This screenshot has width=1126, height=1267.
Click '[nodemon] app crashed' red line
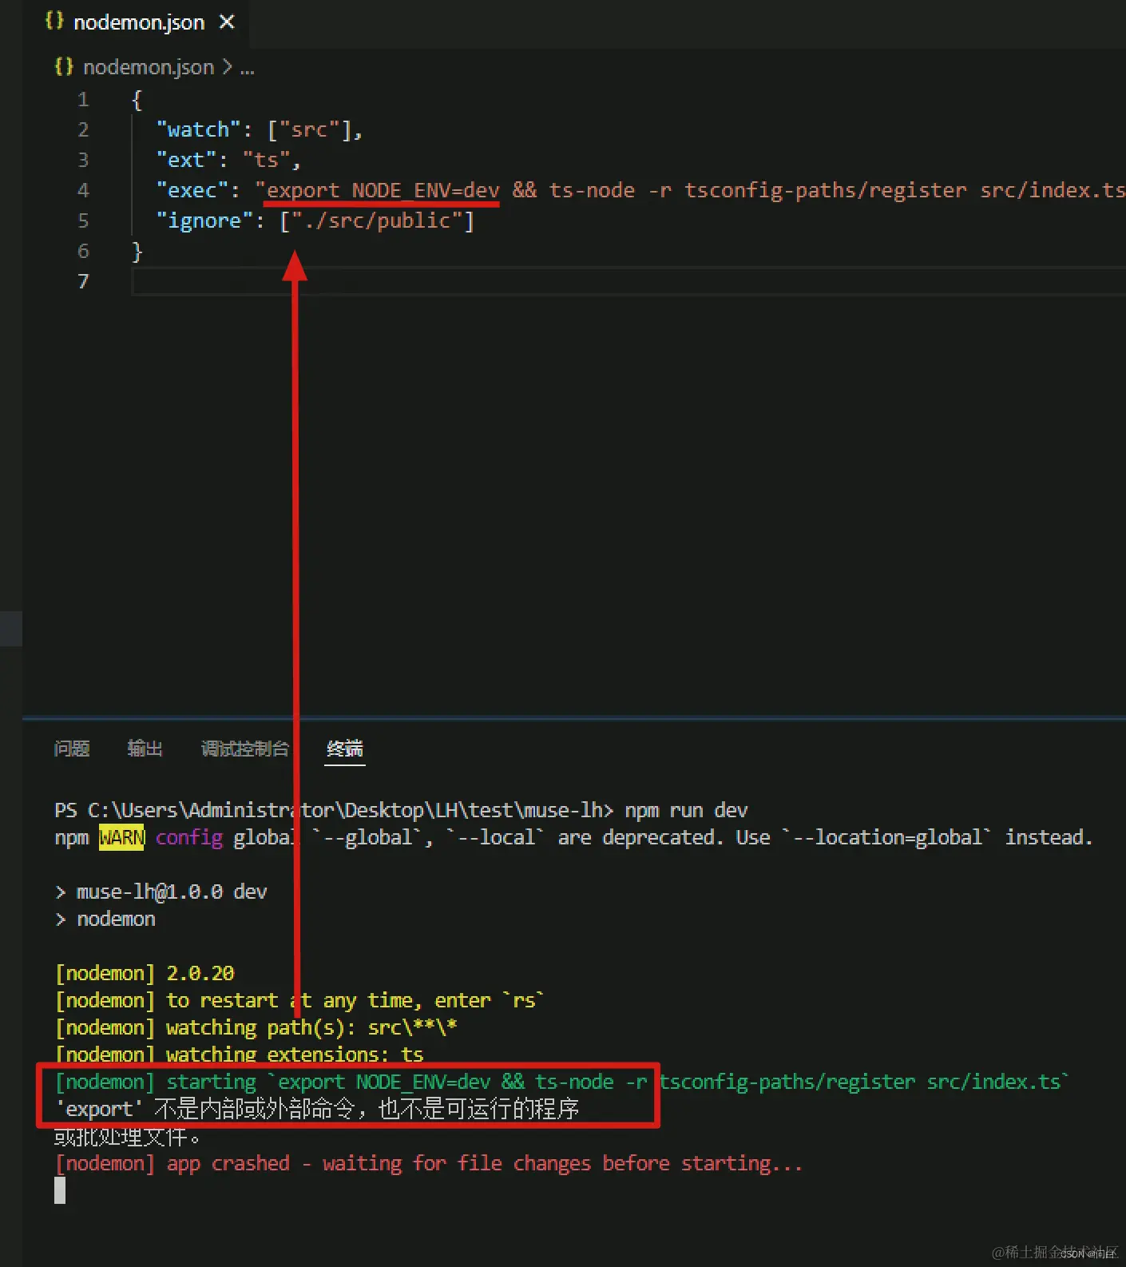pyautogui.click(x=429, y=1163)
